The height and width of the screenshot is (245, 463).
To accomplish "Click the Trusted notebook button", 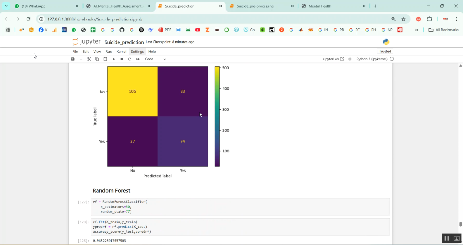I will click(385, 52).
